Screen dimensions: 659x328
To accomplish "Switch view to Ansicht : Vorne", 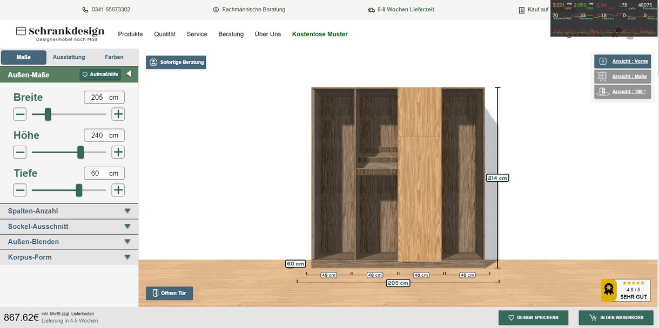I will coord(623,61).
